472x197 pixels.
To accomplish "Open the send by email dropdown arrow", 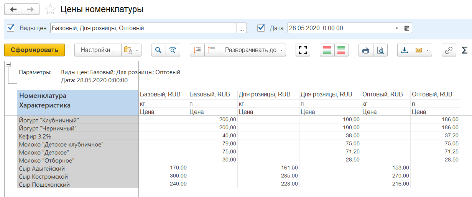I will tap(427, 50).
